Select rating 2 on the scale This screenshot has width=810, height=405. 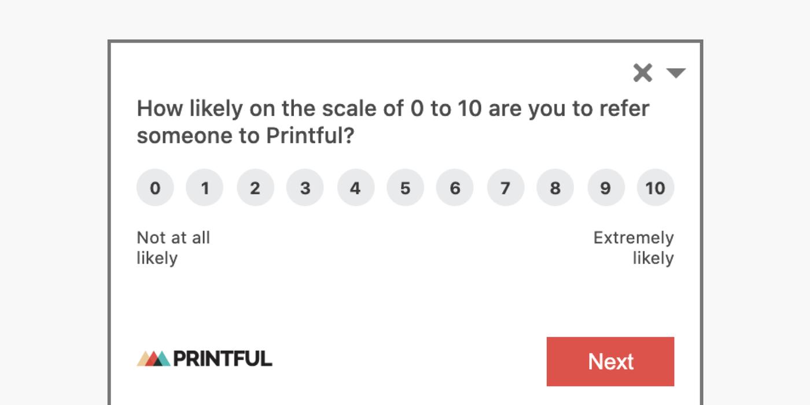tap(255, 187)
